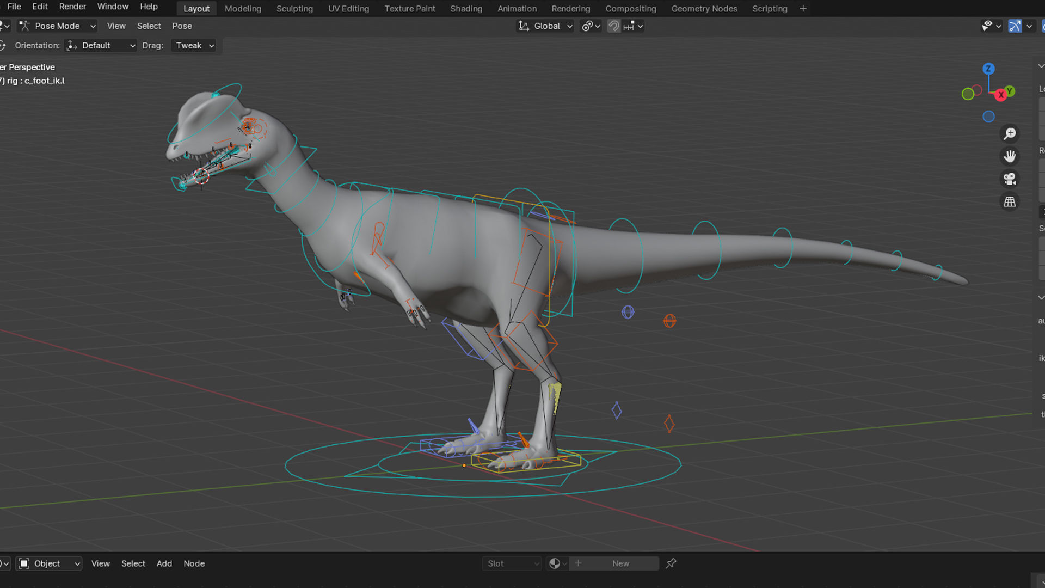Toggle the show gizmo button
Screen dimensions: 1045x588
(1015, 26)
